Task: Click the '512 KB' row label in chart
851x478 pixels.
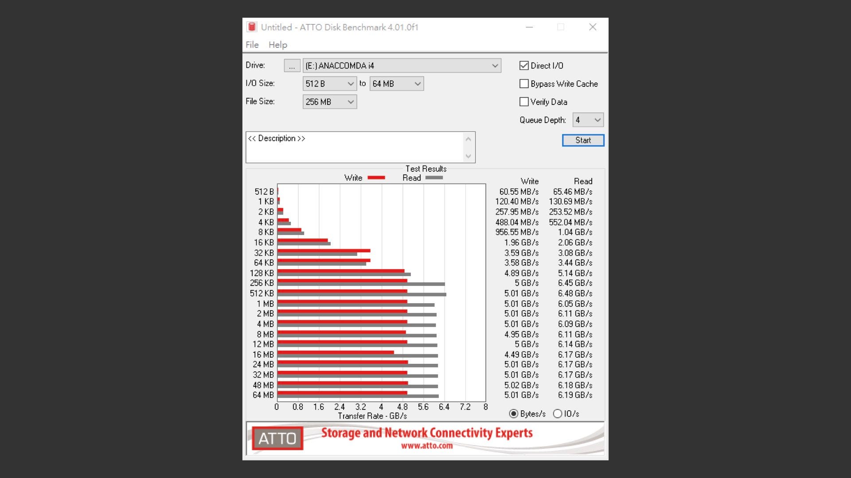Action: (x=262, y=293)
